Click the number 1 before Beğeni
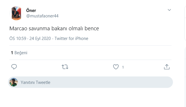 pyautogui.click(x=12, y=53)
